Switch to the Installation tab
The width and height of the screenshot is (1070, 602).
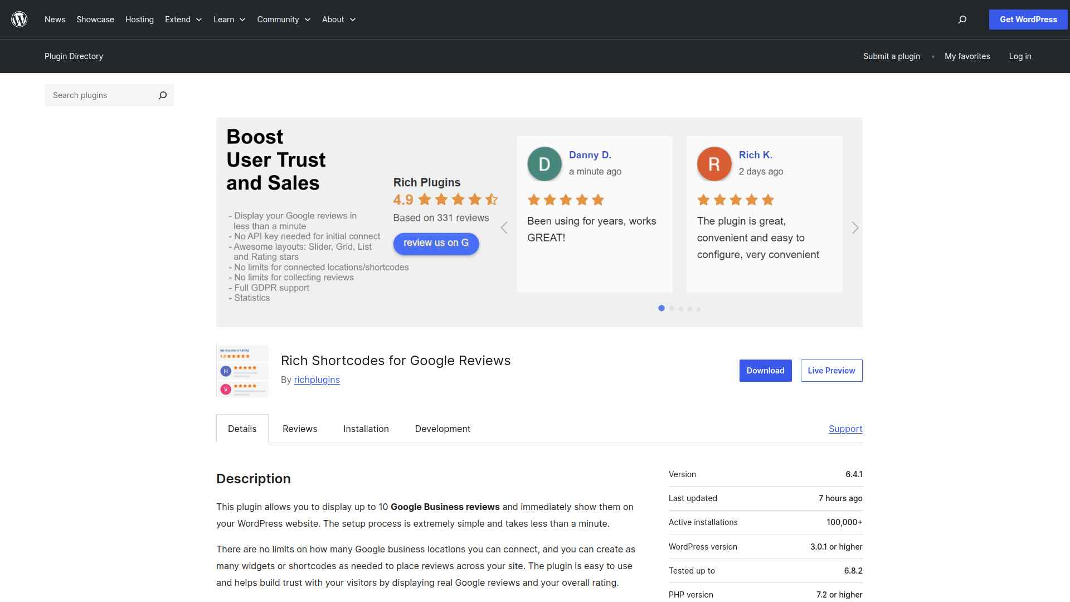366,429
